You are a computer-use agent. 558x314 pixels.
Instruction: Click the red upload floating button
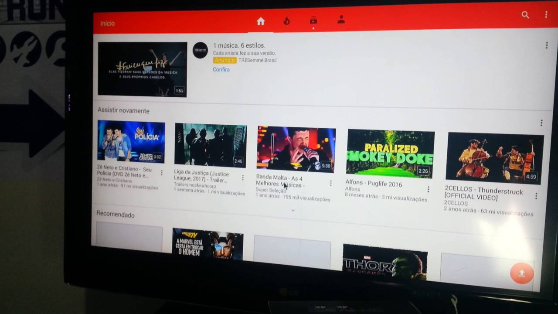coord(522,273)
